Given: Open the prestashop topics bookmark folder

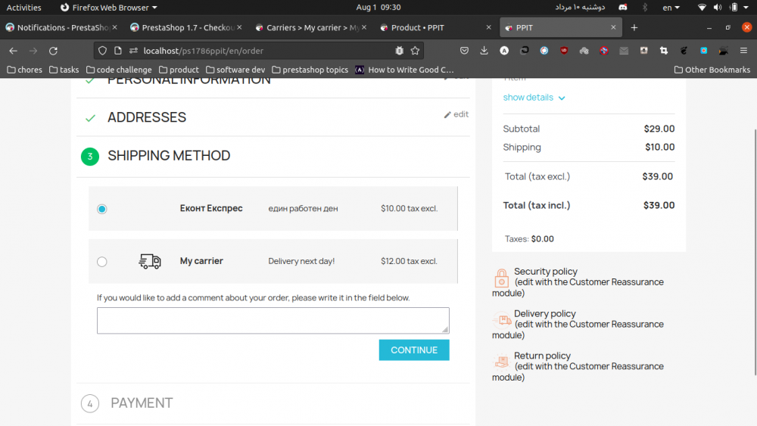Looking at the screenshot, I should pyautogui.click(x=310, y=70).
